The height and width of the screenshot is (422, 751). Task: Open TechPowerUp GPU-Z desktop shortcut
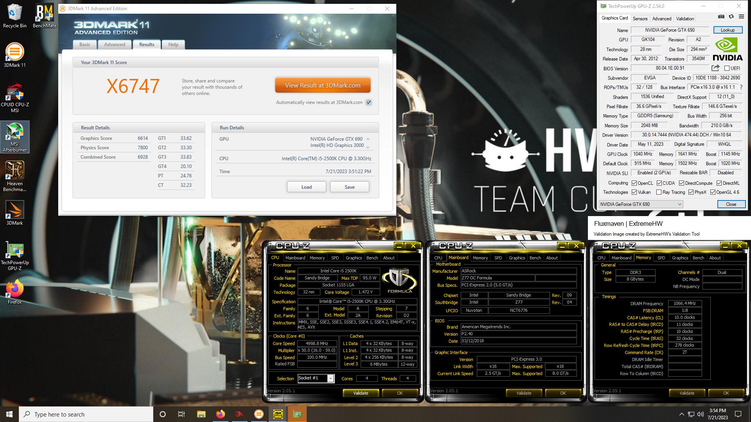(15, 256)
